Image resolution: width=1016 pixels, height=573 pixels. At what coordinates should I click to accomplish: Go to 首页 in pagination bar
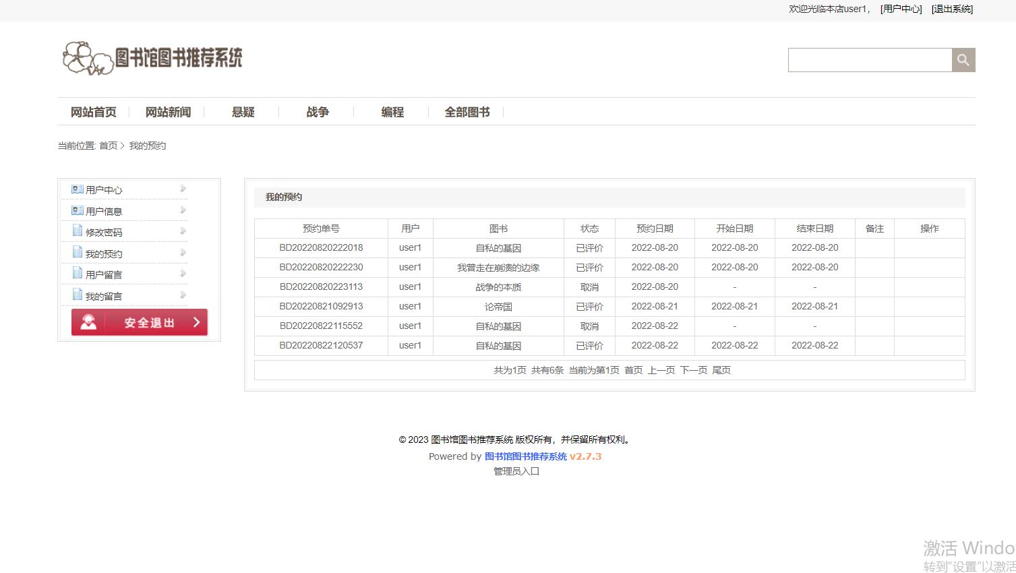(634, 370)
